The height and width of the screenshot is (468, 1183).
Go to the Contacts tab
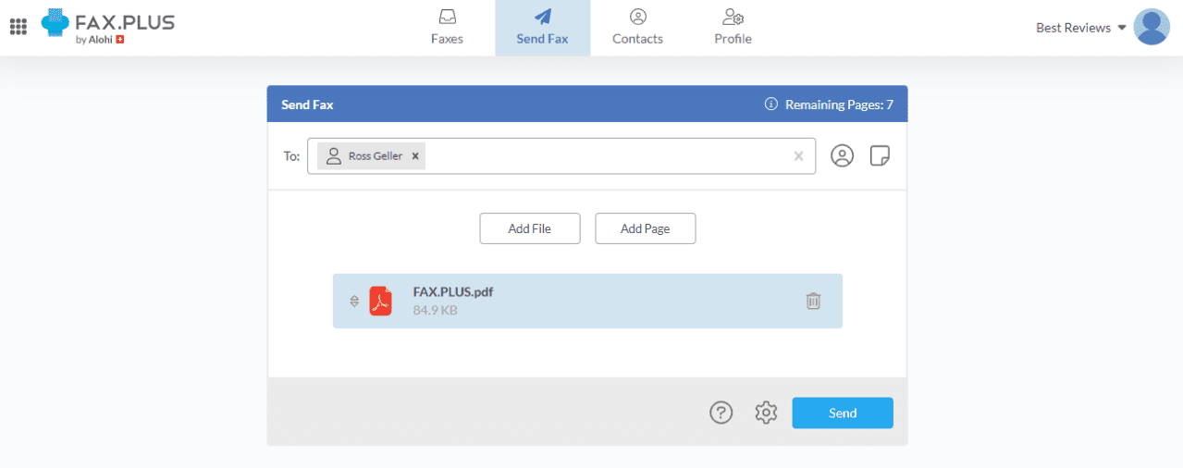(x=637, y=28)
